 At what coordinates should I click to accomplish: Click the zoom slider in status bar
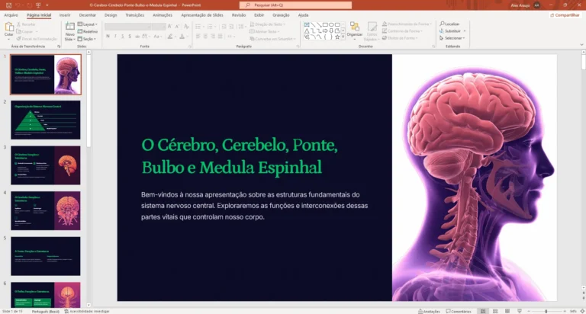546,311
